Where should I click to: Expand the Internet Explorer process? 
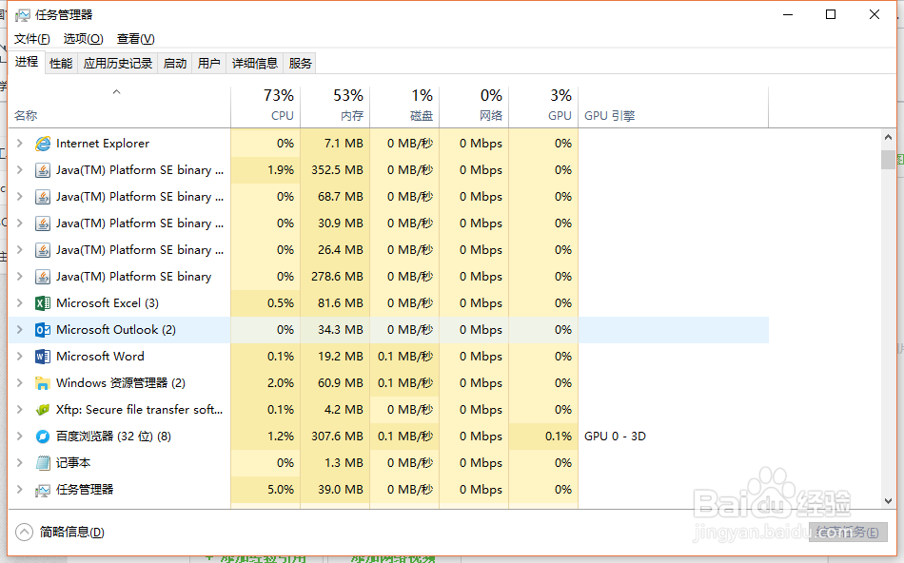pyautogui.click(x=20, y=144)
